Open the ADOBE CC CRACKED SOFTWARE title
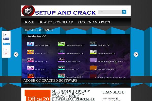This screenshot has width=152, height=101. click(50, 81)
